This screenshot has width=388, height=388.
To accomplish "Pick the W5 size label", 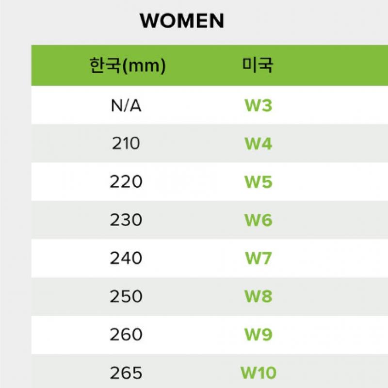I will point(258,182).
